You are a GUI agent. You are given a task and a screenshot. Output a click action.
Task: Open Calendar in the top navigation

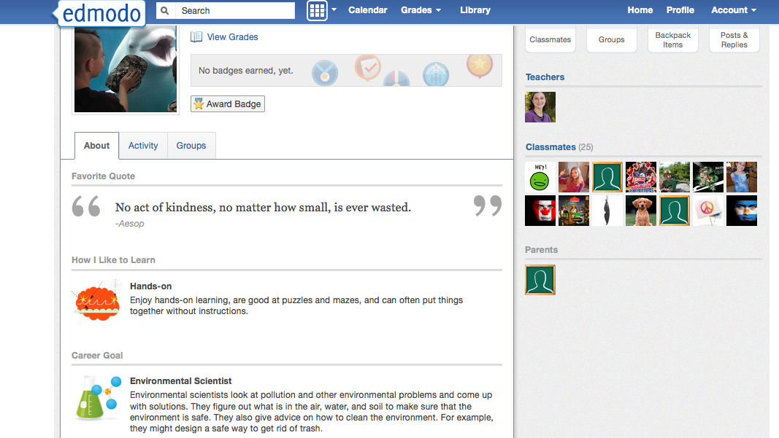pos(367,10)
